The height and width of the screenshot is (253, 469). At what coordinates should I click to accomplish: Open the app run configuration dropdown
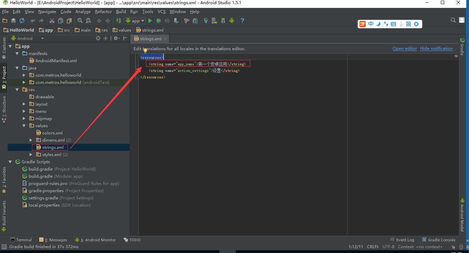click(x=135, y=21)
